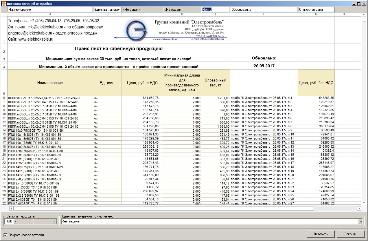Select the column G header
368x241 pixels.
click(x=316, y=14)
